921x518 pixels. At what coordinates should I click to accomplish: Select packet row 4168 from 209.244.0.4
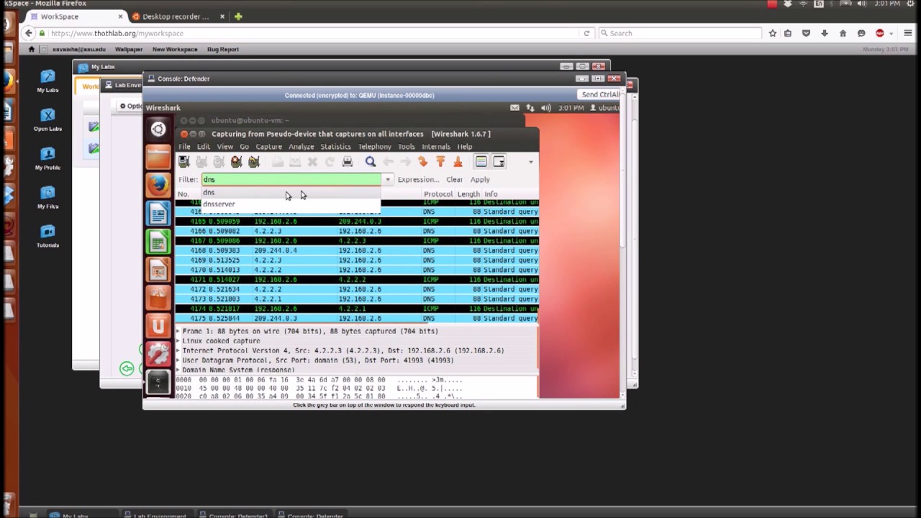click(357, 250)
